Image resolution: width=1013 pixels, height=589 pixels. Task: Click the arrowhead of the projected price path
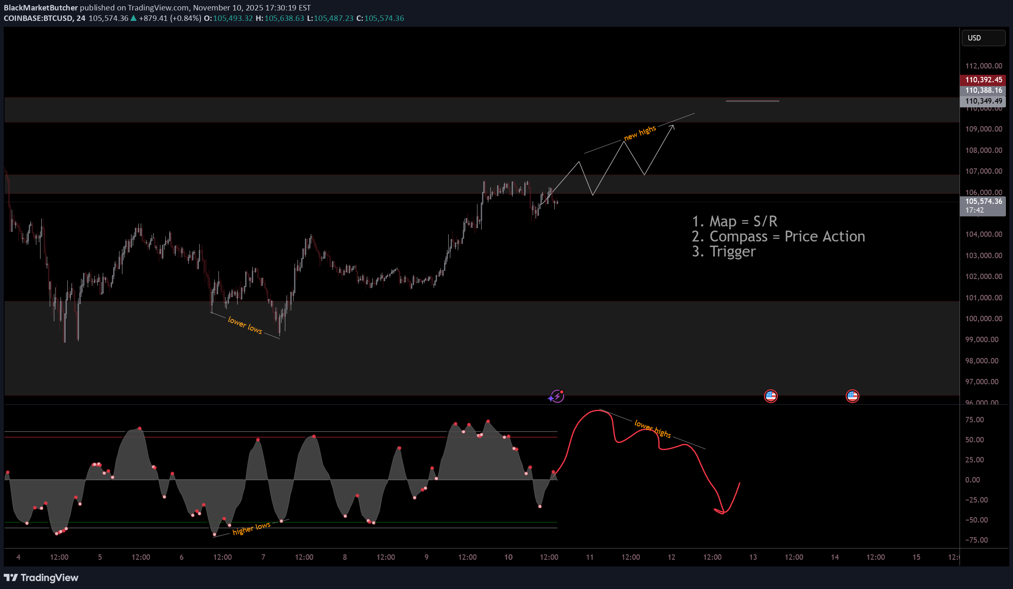point(673,127)
